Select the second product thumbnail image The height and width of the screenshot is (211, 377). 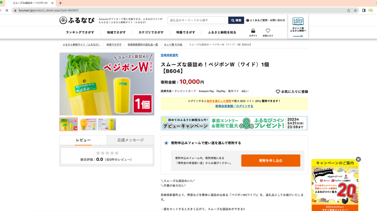[x=88, y=124]
